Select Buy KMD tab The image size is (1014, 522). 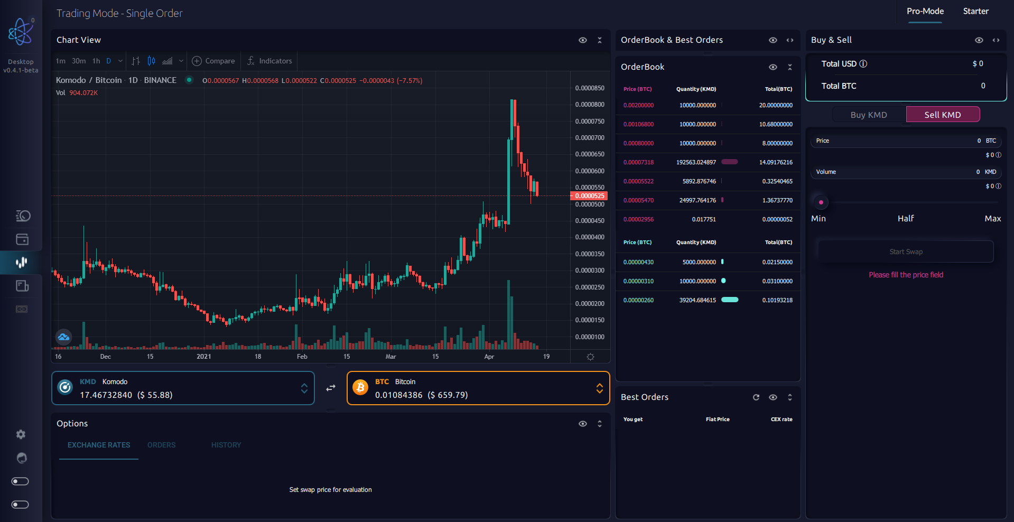click(x=869, y=115)
